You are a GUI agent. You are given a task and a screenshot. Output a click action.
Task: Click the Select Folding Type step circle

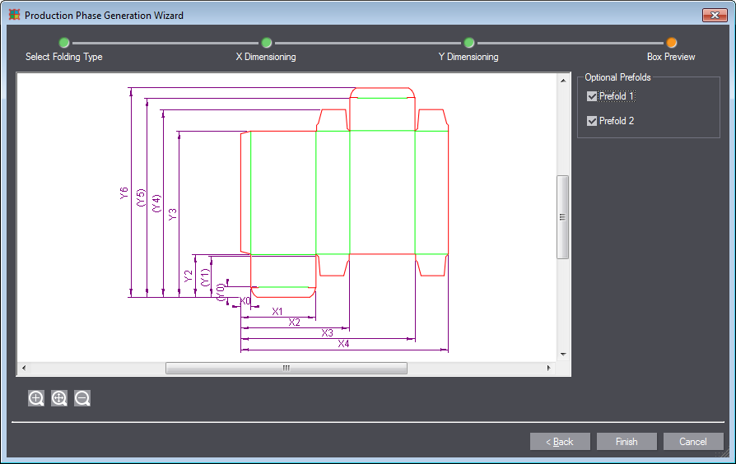tap(64, 43)
